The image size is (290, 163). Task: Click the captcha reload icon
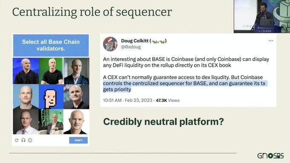pyautogui.click(x=17, y=140)
